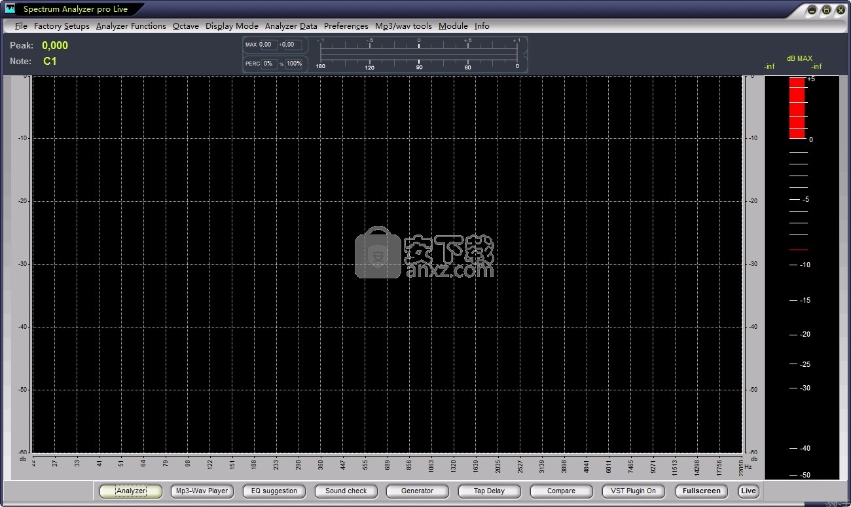Click the 98 Hz frequency label

click(187, 463)
